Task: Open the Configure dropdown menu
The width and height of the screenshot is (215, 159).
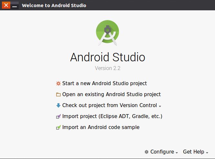Action: (161, 152)
